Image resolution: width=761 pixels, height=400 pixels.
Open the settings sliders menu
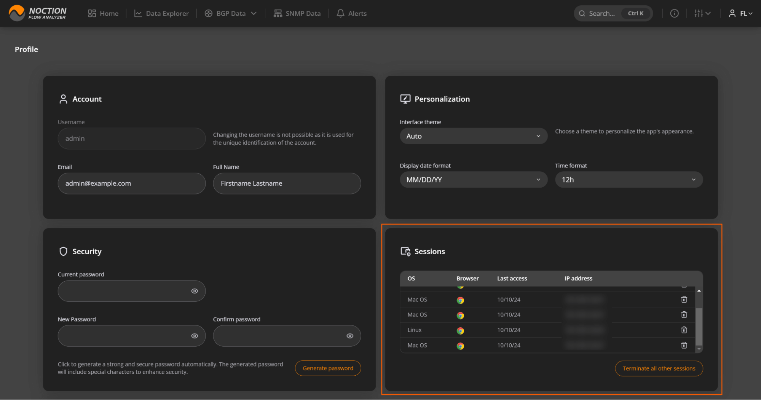pos(702,13)
